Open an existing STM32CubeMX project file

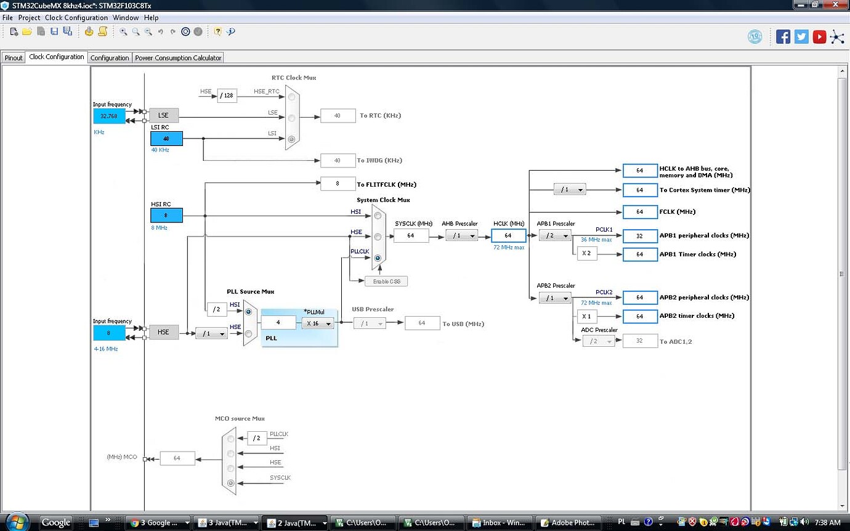pos(26,31)
